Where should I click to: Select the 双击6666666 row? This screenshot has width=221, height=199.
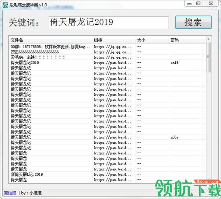tap(107, 52)
